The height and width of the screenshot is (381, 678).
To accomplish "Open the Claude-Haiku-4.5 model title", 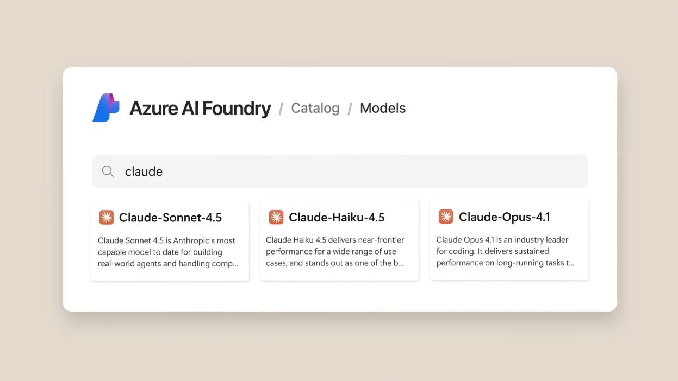I will tap(337, 218).
